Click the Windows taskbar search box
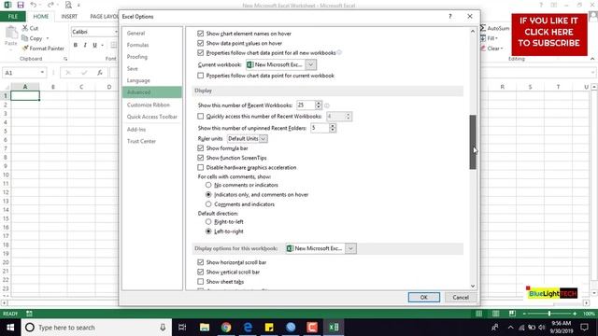 (x=96, y=328)
